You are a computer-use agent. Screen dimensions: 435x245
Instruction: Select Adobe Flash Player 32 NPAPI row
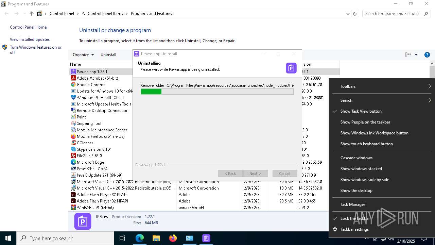(x=204, y=201)
